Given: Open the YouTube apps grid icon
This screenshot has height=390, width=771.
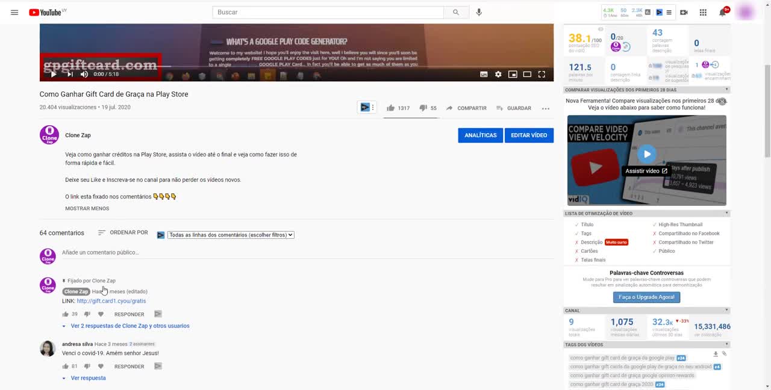Looking at the screenshot, I should pos(703,12).
